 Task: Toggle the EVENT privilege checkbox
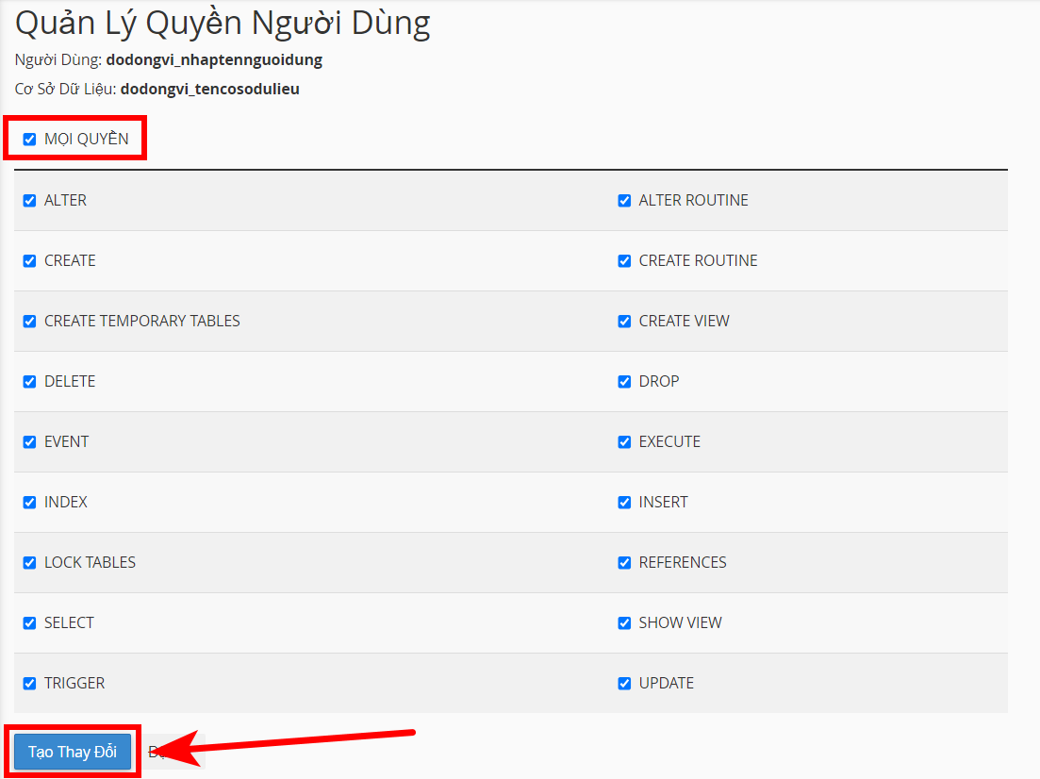(x=29, y=441)
